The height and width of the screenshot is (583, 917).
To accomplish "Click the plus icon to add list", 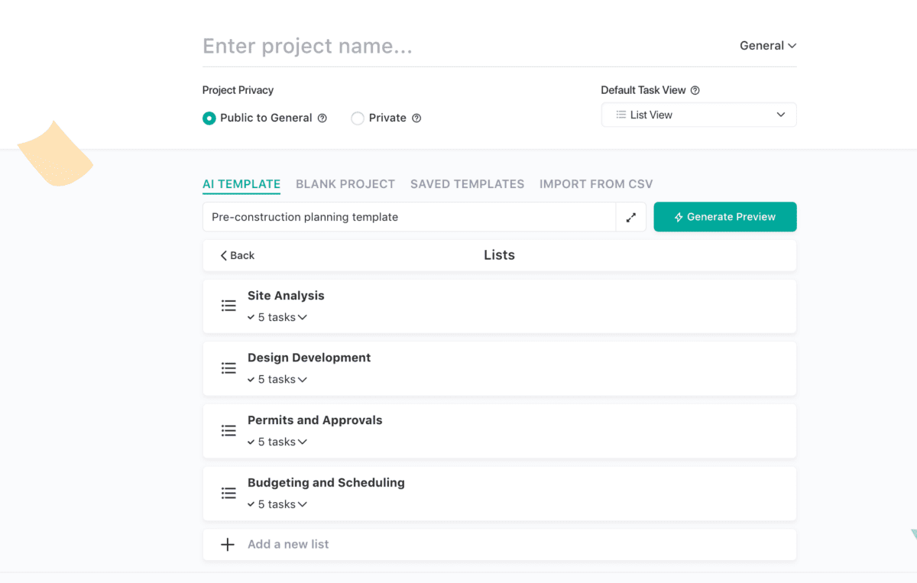I will (x=228, y=545).
